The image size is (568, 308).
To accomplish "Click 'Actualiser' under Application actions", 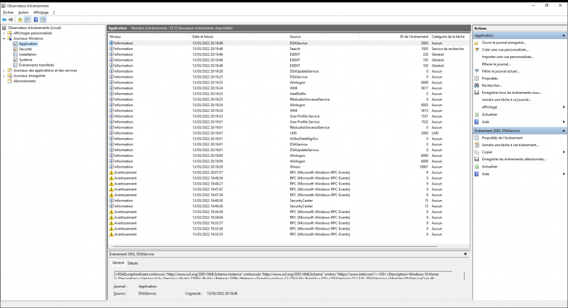I will click(490, 114).
